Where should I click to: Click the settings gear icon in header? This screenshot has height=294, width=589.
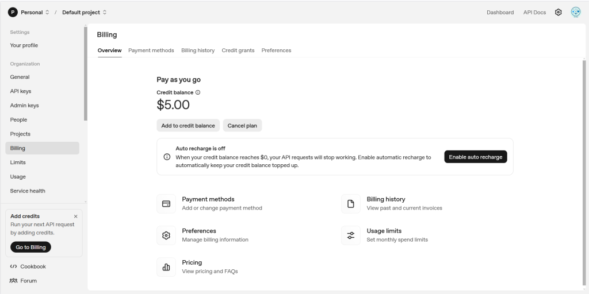pos(558,12)
